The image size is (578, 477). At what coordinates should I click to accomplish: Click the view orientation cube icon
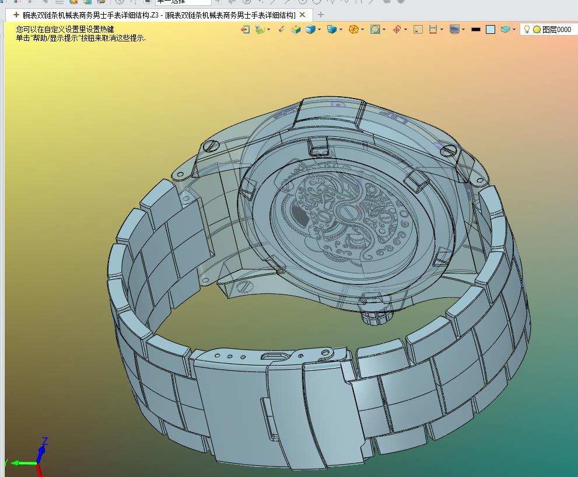[x=332, y=30]
